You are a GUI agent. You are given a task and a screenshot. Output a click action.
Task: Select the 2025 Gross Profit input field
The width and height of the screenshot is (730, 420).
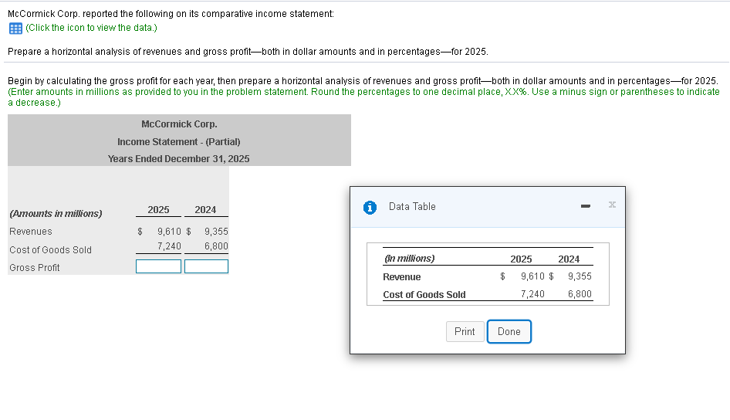pos(158,266)
